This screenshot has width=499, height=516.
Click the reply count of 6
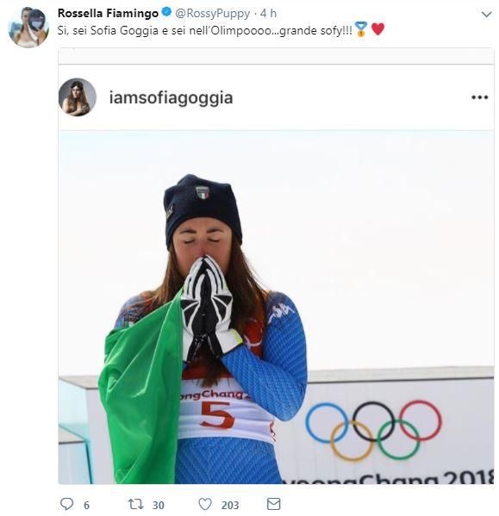86,505
